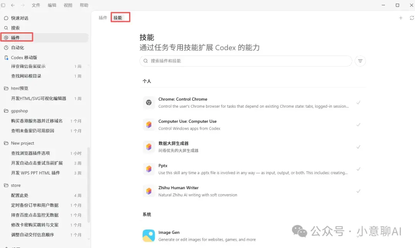This screenshot has height=248, width=415.
Task: Toggle the checkmark for Zhihu Human Writer
Action: [x=359, y=191]
